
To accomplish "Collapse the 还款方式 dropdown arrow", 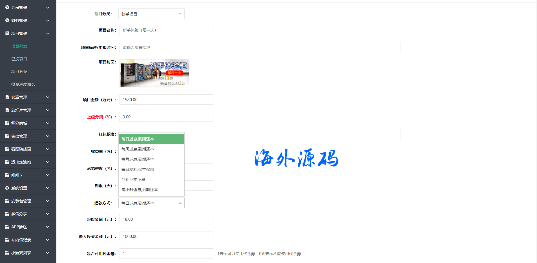I will click(x=180, y=203).
